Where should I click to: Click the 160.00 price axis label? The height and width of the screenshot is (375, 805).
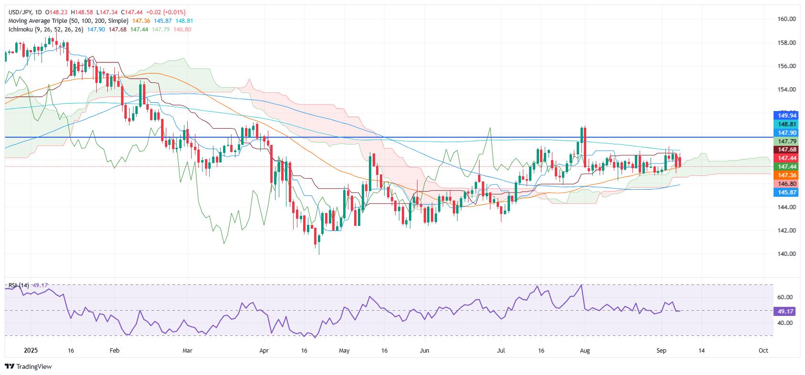[786, 19]
